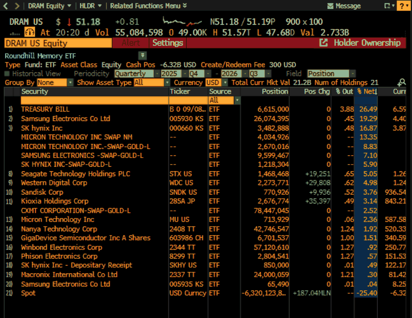Select the SK hynix Inc 000660 KS row
Viewport: 412px width, 318px height.
tap(205, 128)
